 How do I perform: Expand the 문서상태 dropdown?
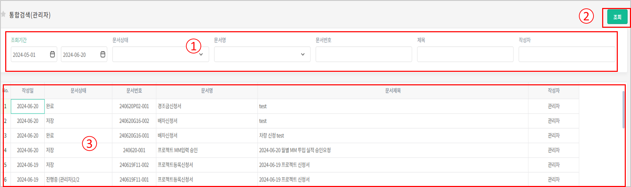click(x=161, y=54)
